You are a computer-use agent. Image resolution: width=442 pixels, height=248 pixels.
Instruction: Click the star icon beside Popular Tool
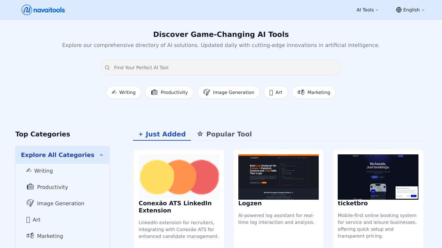(200, 134)
